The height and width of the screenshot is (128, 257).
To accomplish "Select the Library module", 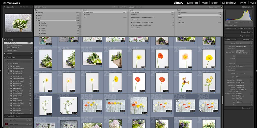I will [179, 3].
